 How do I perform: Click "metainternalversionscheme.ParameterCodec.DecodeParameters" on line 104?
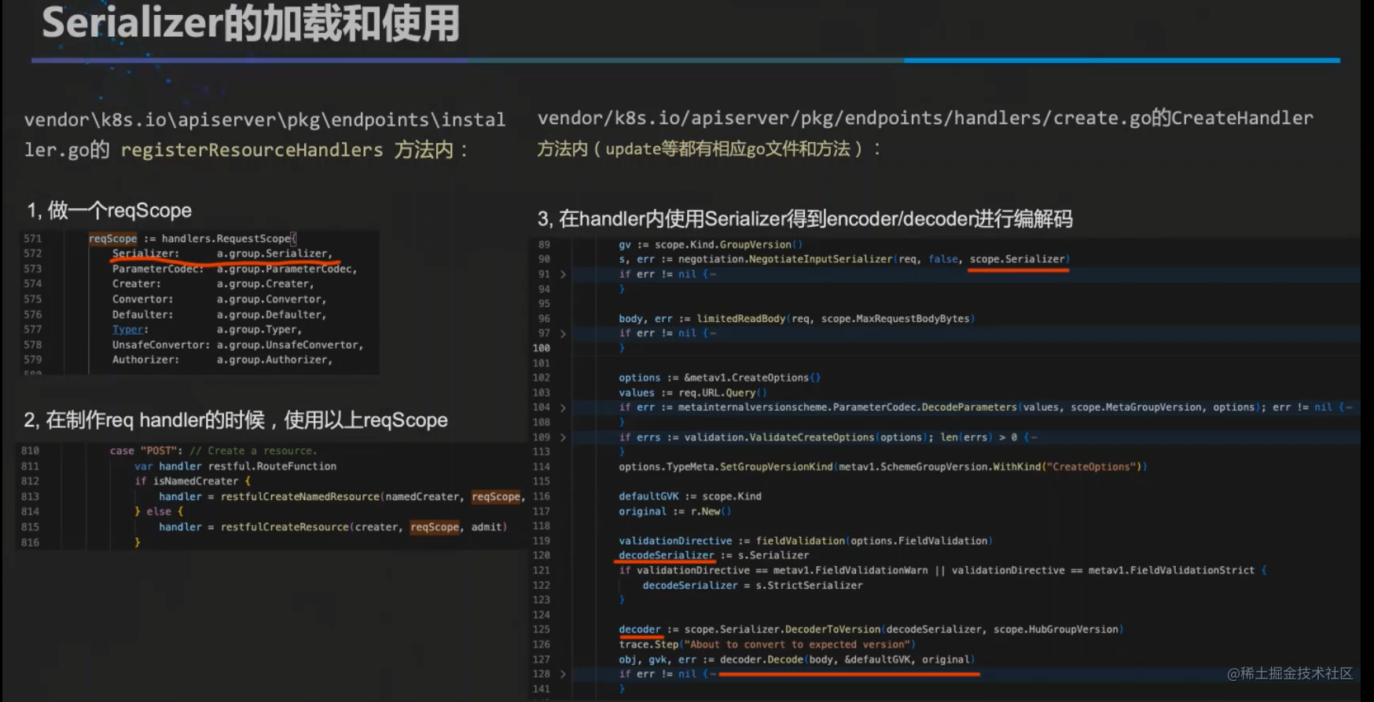847,408
